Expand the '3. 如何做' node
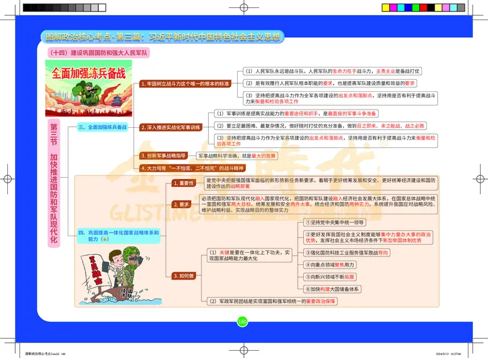 (x=184, y=276)
